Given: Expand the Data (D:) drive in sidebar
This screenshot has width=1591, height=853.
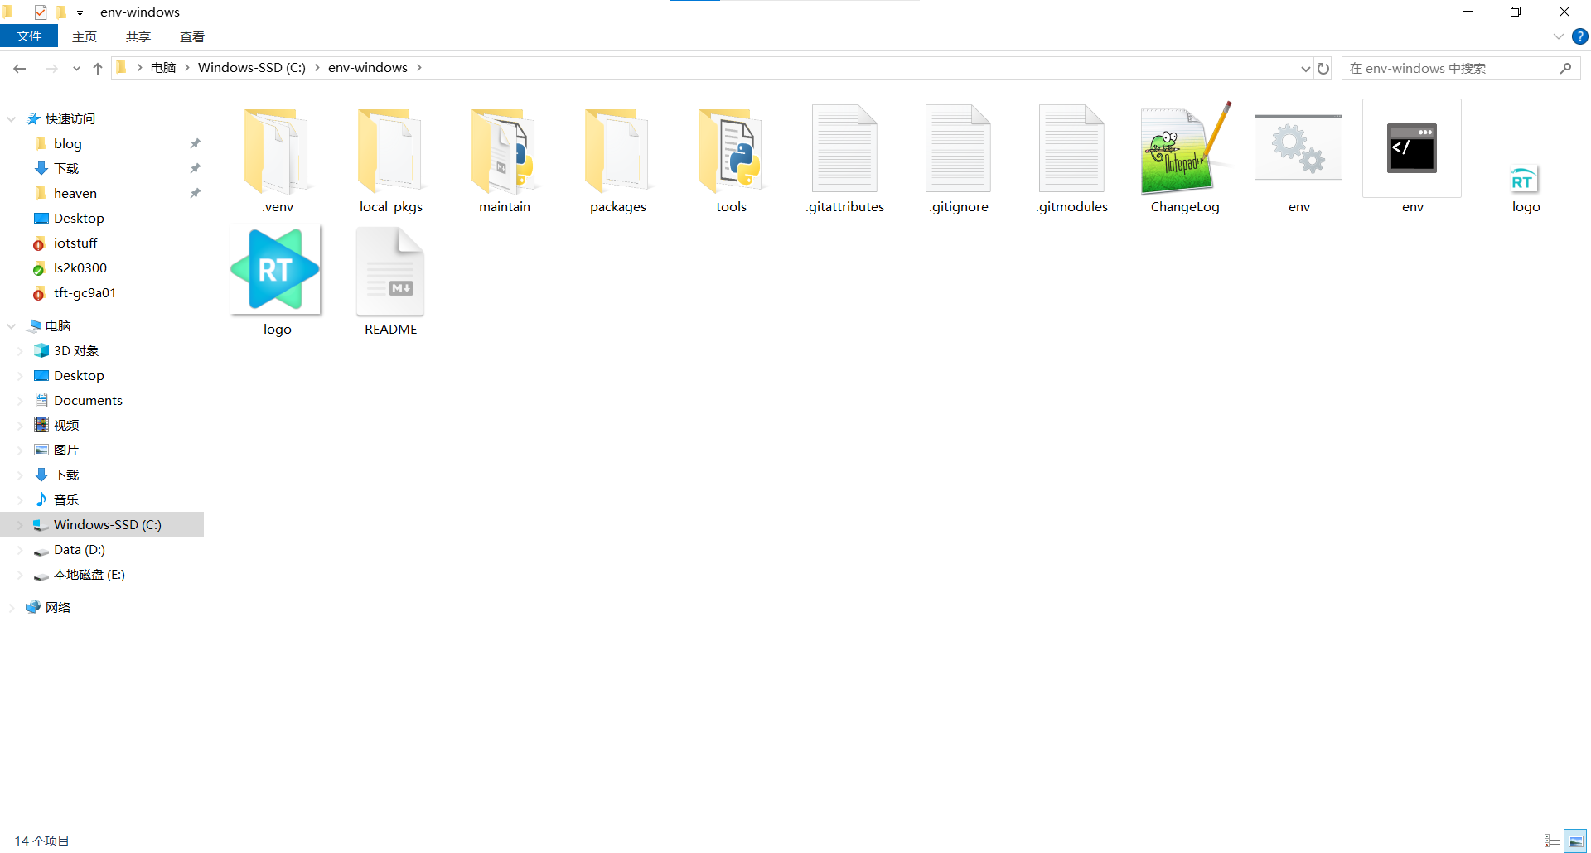Looking at the screenshot, I should (20, 549).
